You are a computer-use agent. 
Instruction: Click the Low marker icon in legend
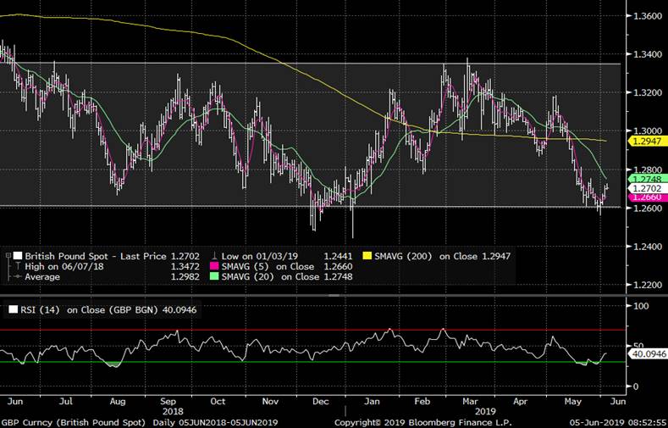[215, 256]
